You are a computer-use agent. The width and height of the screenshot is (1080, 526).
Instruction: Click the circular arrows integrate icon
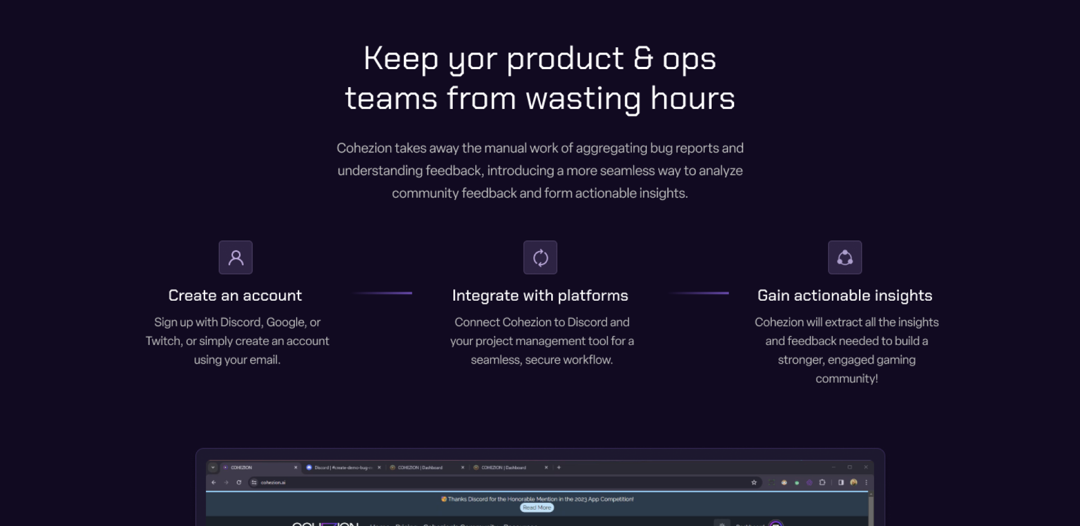tap(540, 257)
